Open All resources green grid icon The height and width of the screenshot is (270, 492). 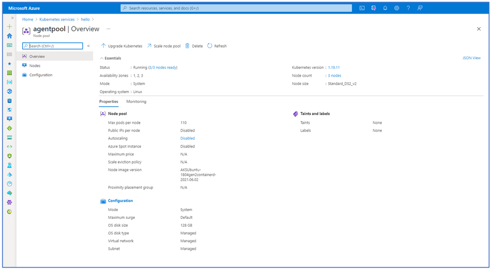click(9, 73)
